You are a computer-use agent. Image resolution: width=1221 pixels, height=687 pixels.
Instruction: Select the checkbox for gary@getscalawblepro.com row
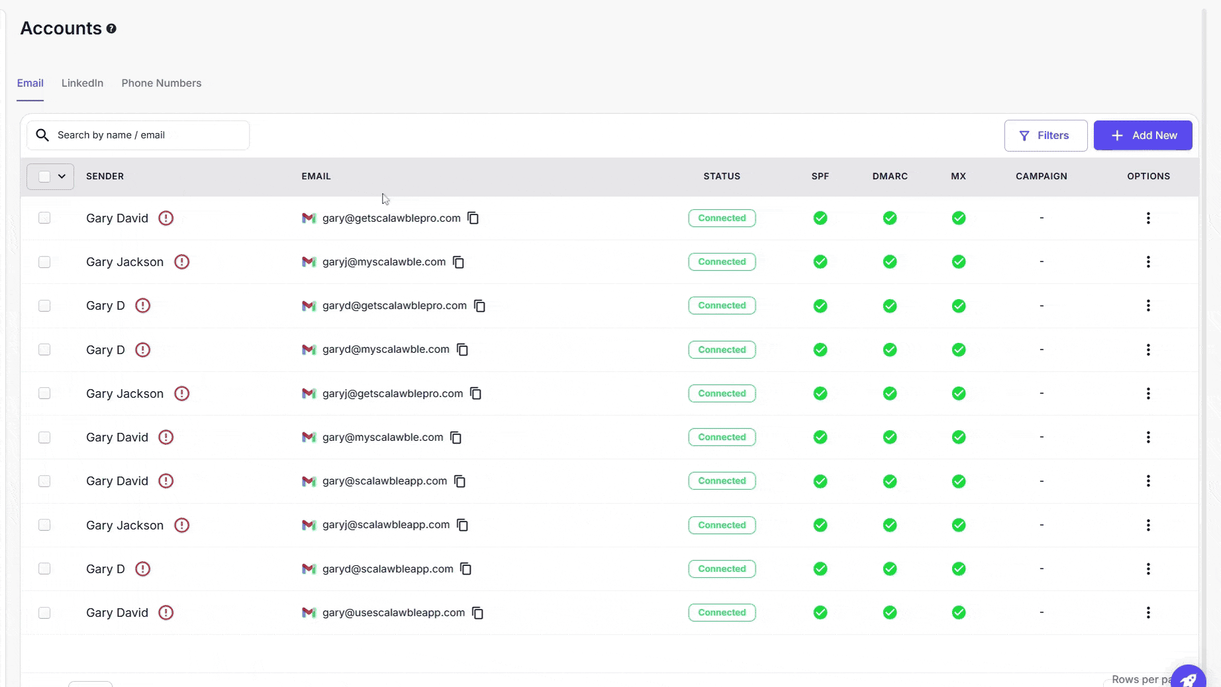pos(44,218)
